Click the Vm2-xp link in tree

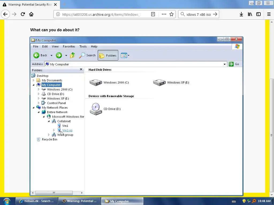coord(67,130)
